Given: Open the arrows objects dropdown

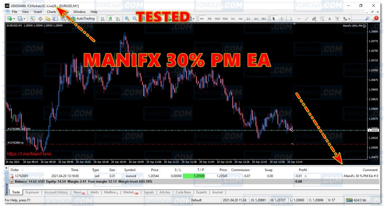Looking at the screenshot, I should [346, 19].
